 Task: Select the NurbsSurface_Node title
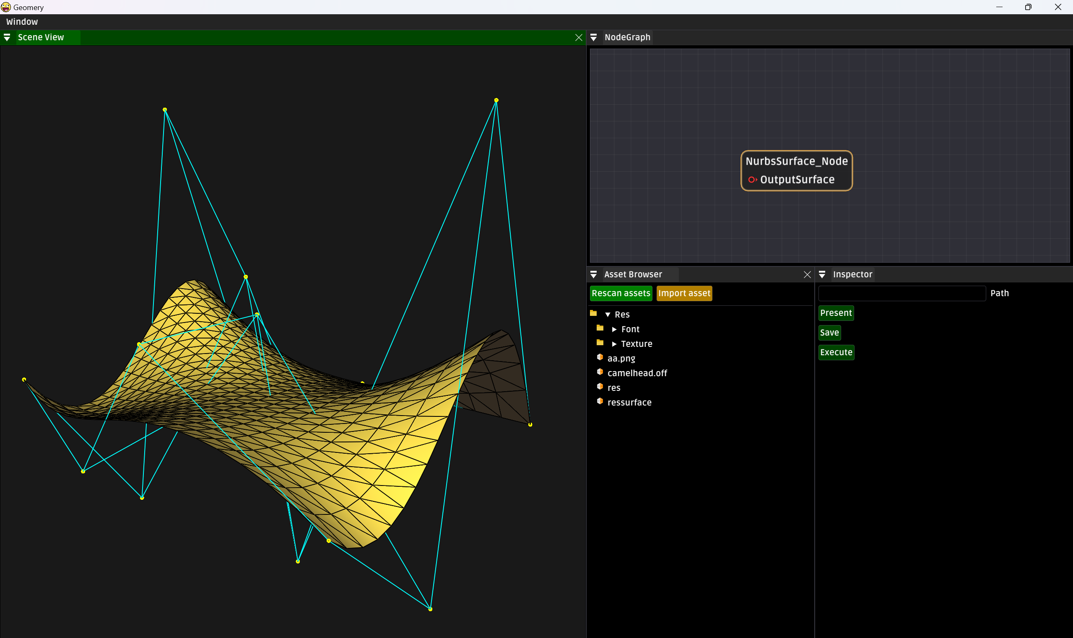click(x=796, y=161)
